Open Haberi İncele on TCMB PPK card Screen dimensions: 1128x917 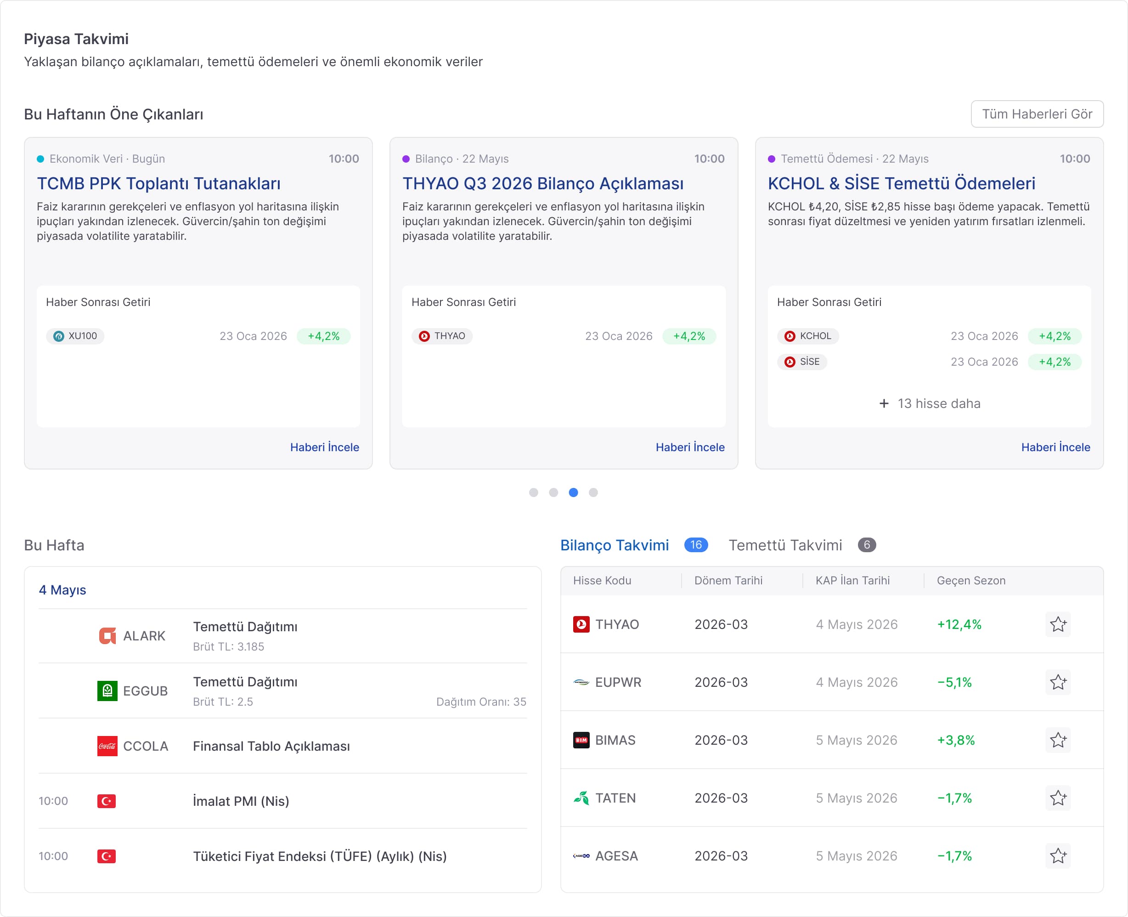pos(325,447)
